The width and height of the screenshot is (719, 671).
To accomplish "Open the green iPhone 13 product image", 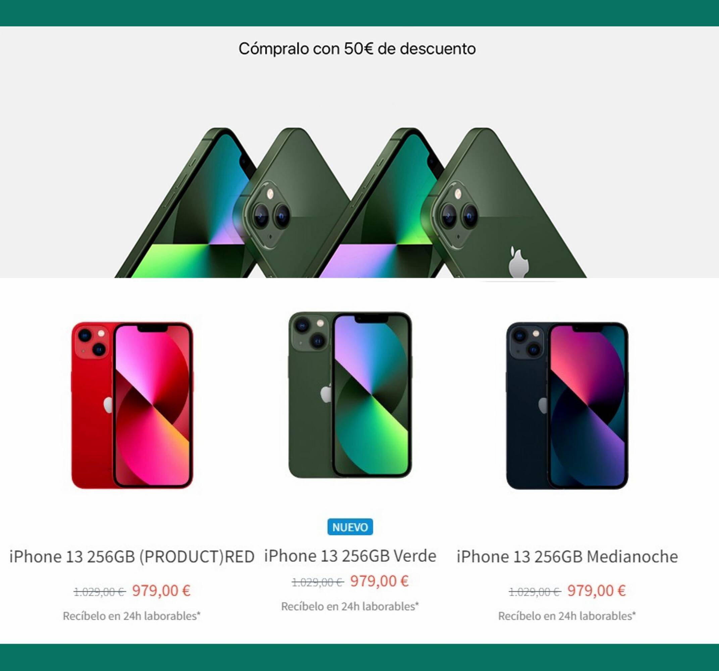I will pos(350,395).
